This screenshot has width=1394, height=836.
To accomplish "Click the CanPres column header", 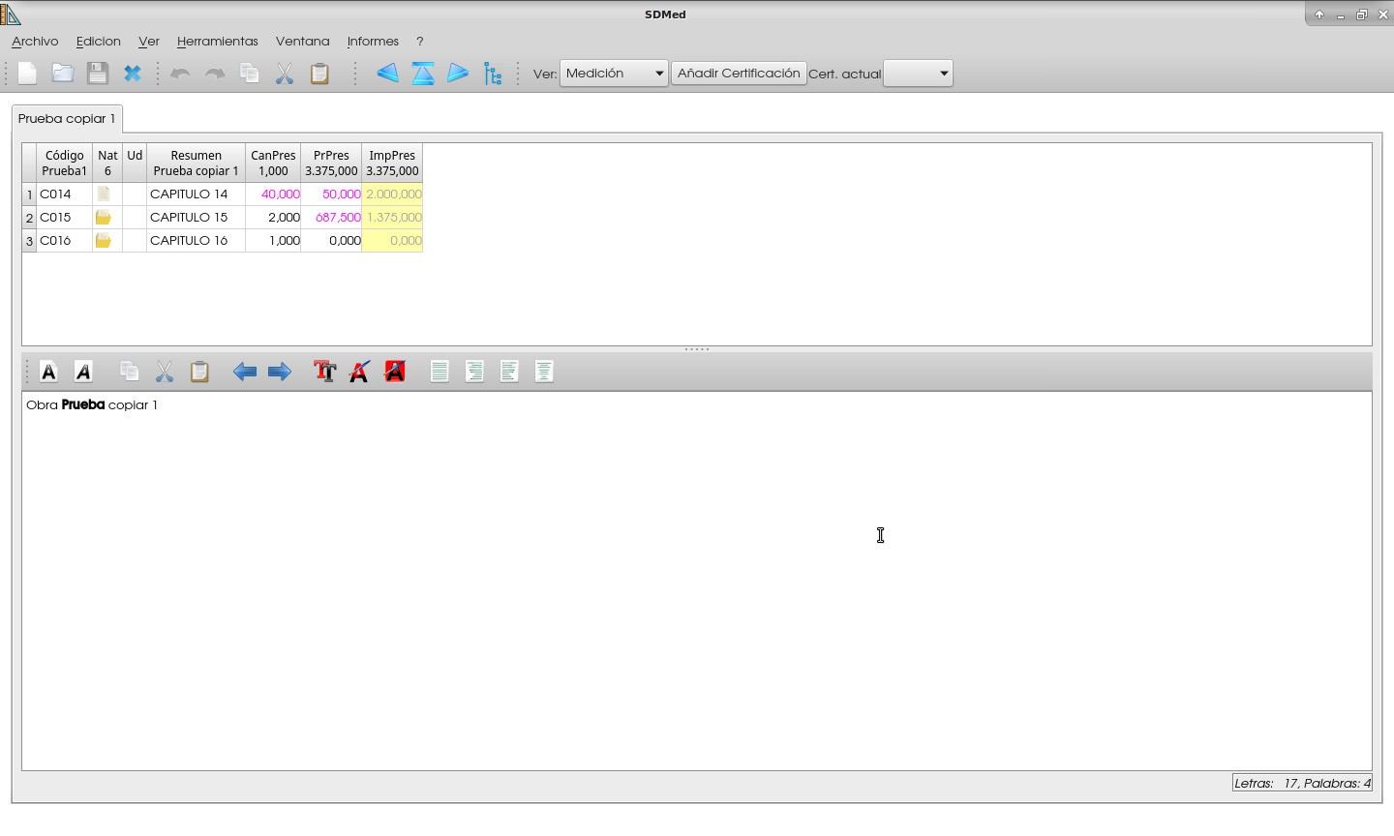I will (273, 163).
